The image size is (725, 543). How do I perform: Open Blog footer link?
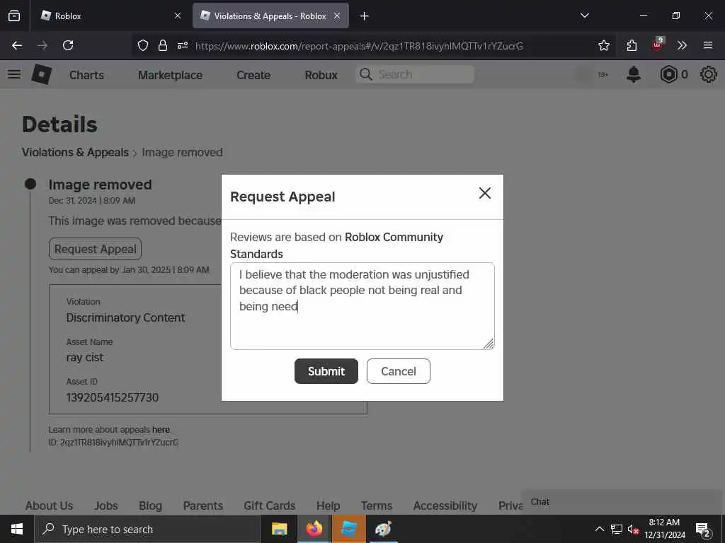(x=150, y=506)
